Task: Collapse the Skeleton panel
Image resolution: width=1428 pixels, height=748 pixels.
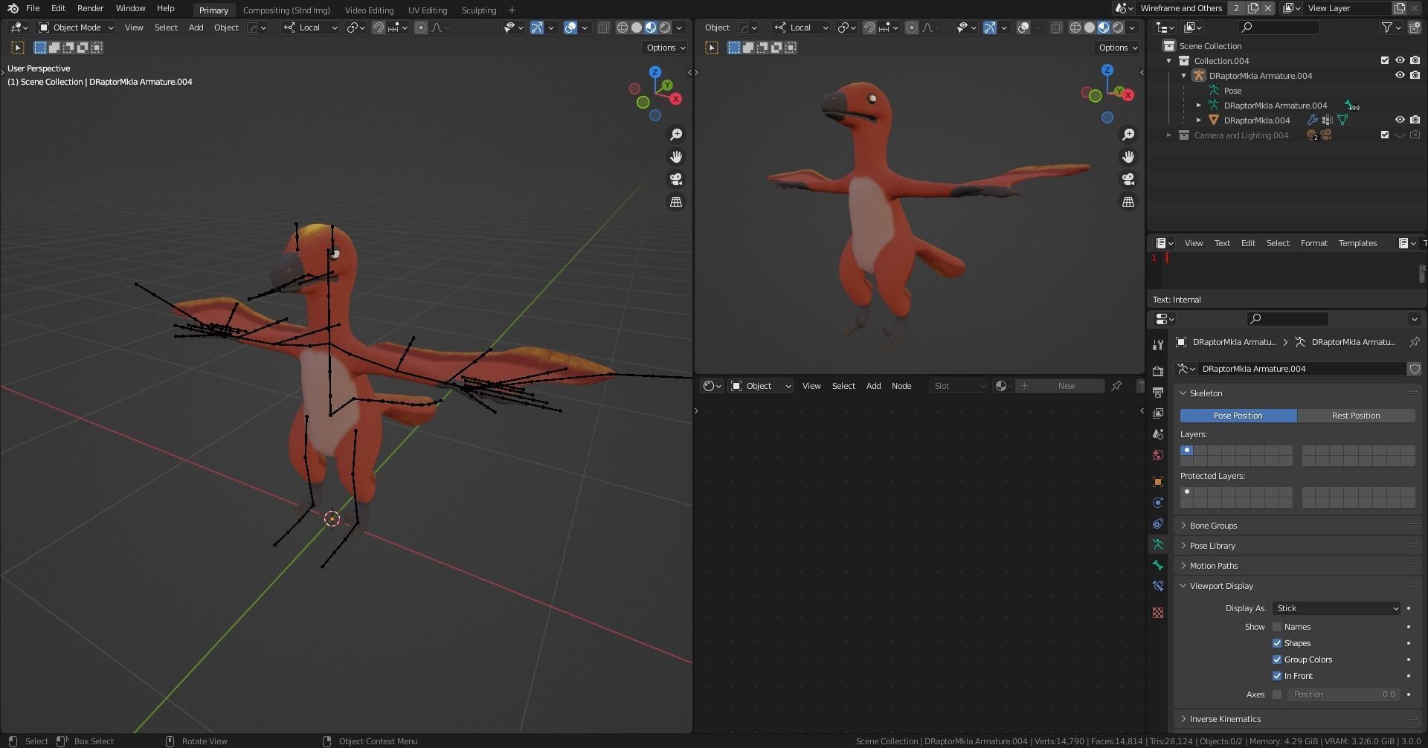Action: click(1297, 393)
